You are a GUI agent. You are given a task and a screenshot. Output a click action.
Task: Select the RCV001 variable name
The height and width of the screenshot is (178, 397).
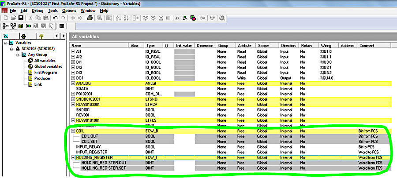point(83,115)
